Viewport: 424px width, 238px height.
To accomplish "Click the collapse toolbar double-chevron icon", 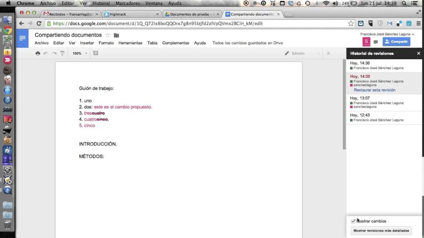I will 328,53.
